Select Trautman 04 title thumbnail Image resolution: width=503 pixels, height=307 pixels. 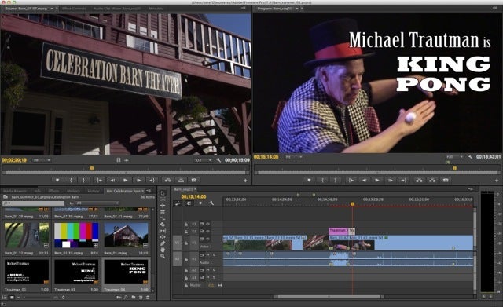coord(126,272)
